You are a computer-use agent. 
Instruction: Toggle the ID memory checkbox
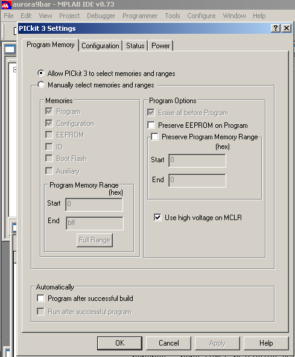pos(49,147)
